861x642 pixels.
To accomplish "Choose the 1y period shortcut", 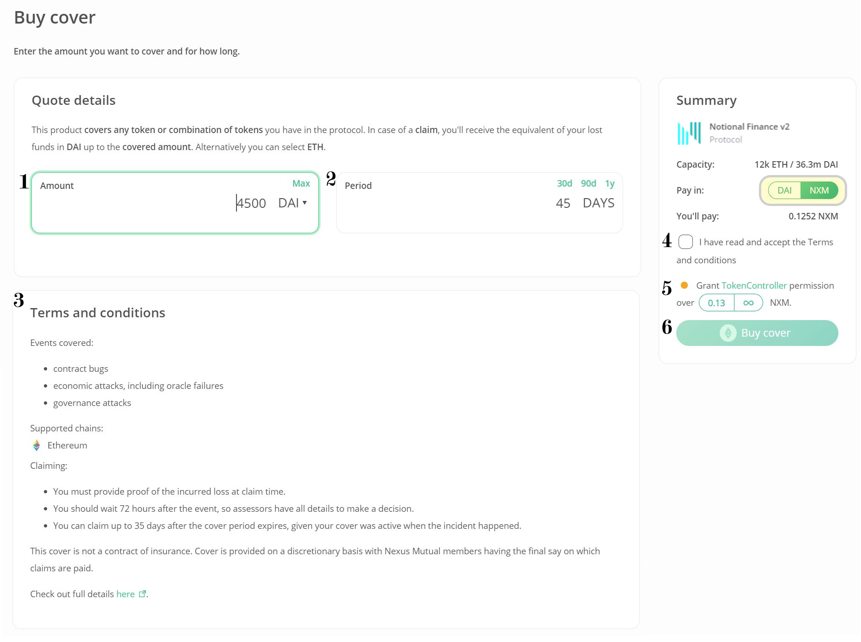I will point(610,183).
